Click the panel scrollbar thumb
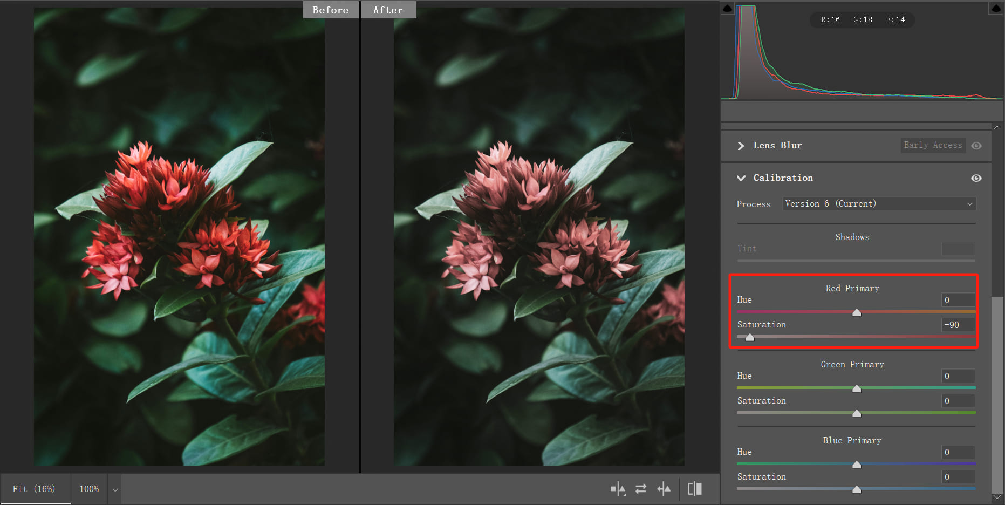Viewport: 1005px width, 505px height. (x=997, y=394)
